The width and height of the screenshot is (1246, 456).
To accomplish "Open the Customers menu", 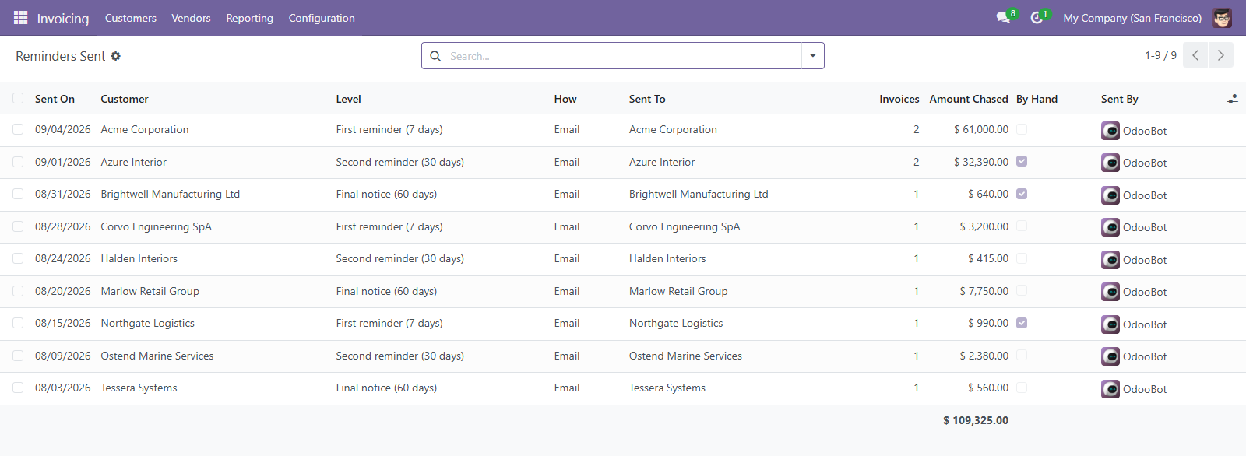I will [x=131, y=18].
